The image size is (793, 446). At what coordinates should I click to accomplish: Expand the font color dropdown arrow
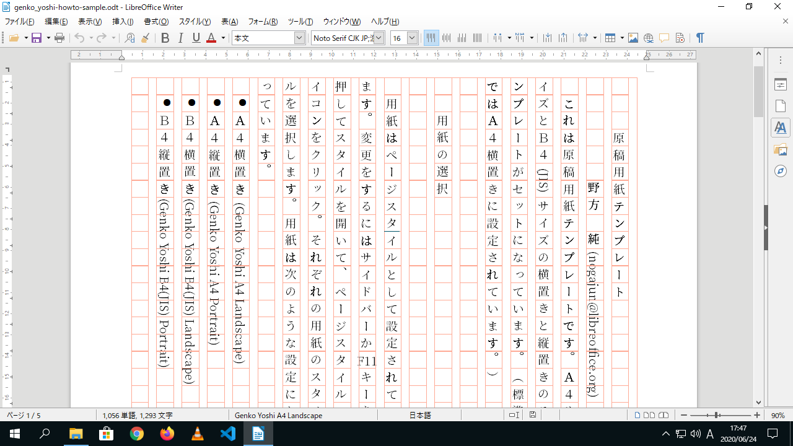[223, 38]
